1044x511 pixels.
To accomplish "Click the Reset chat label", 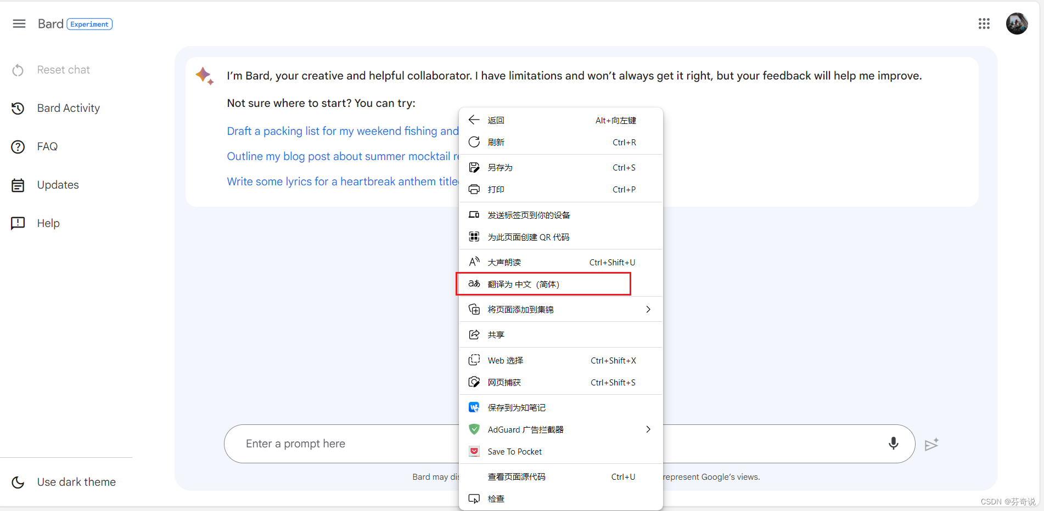I will pyautogui.click(x=63, y=70).
